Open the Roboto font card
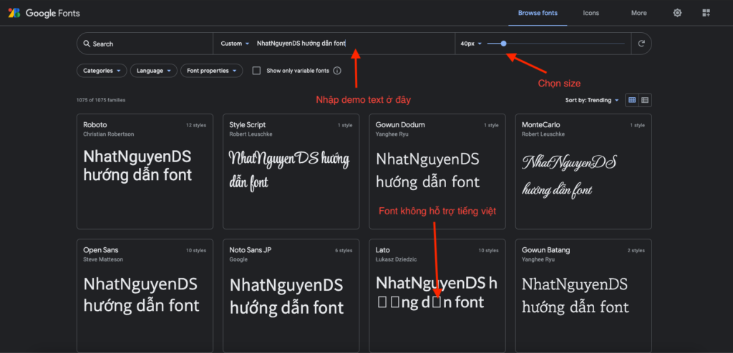The width and height of the screenshot is (733, 353). click(145, 171)
